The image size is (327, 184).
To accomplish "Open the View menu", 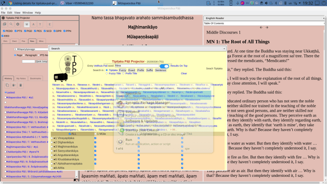I will (17, 13).
